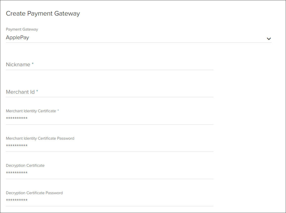This screenshot has width=286, height=213.
Task: Click the Merchant Id label text
Action: (x=20, y=92)
